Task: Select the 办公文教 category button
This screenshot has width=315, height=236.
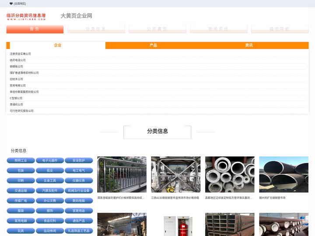Action: [50, 201]
